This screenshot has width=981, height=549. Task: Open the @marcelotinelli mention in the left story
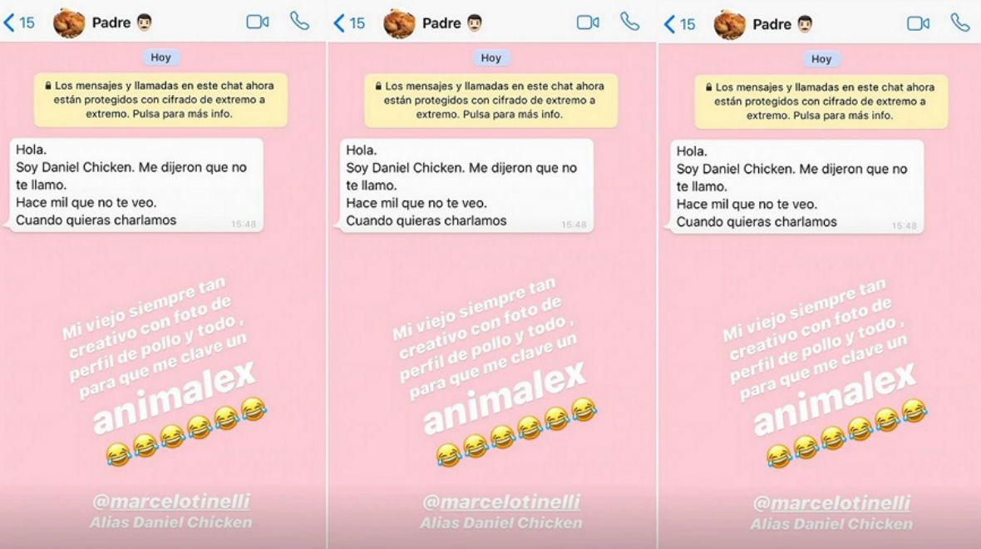pos(170,502)
